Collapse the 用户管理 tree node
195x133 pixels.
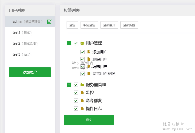[69, 43]
